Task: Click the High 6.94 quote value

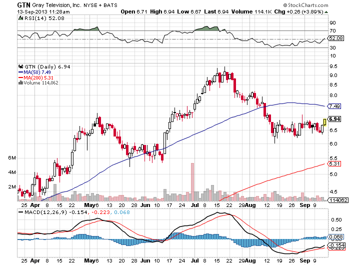Action: 162,11
